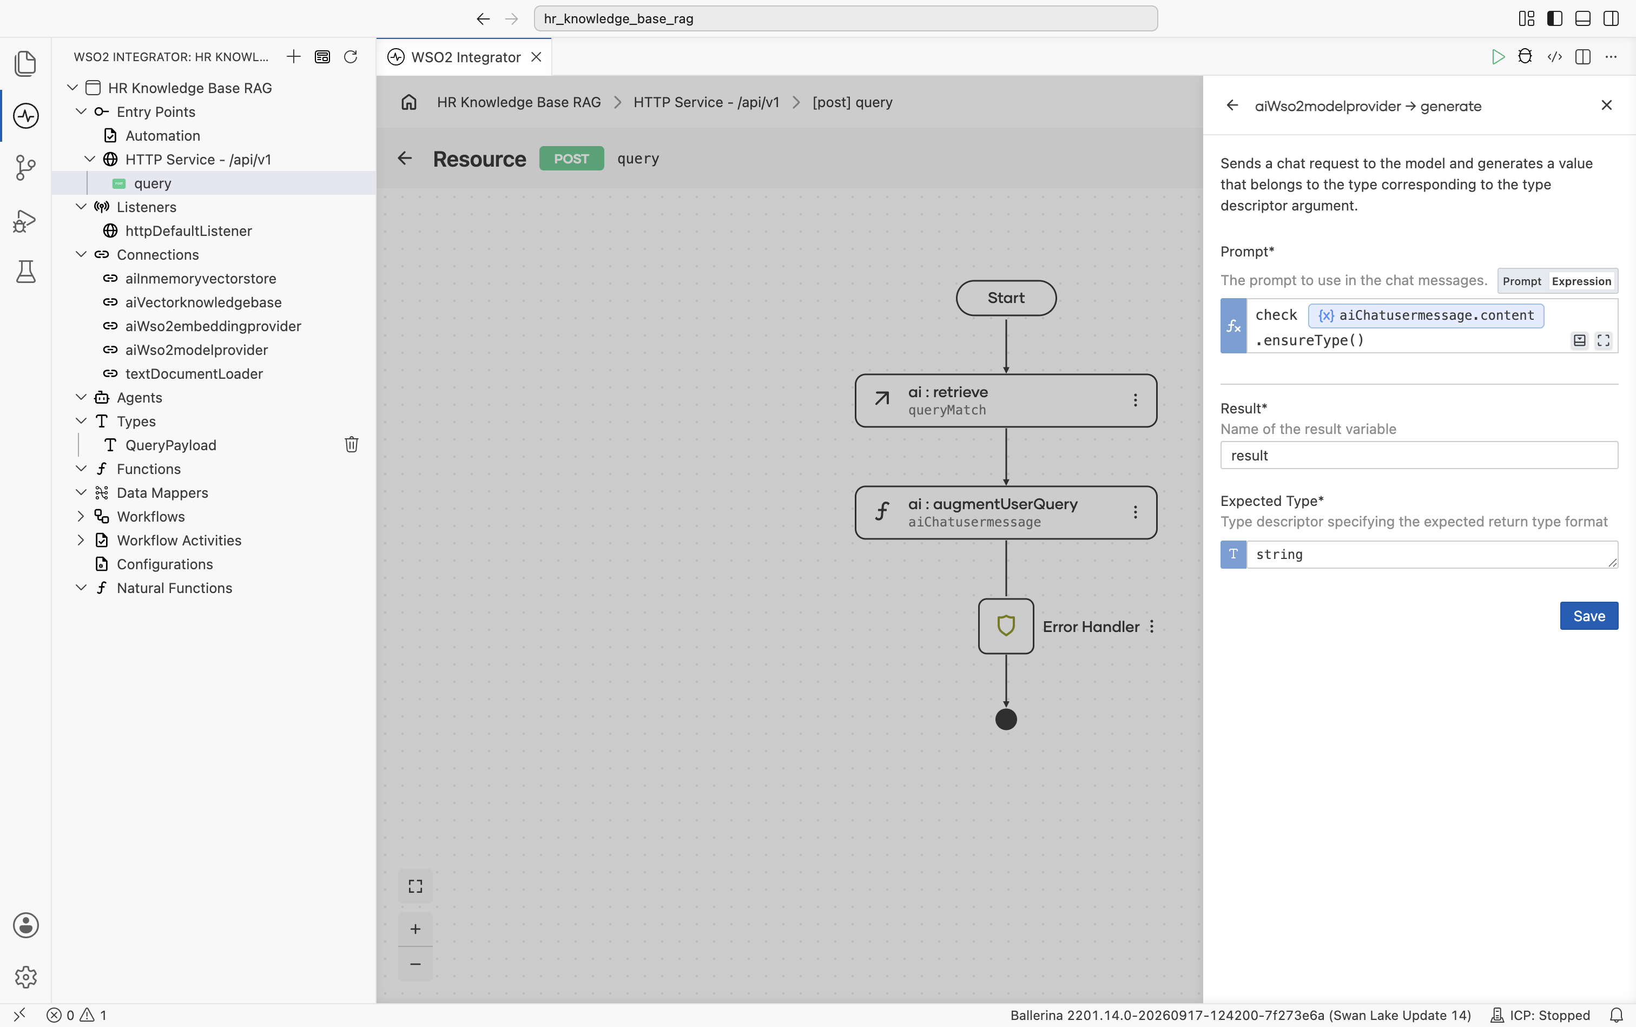Collapse HR Knowledge Base RAG tree

pos(72,88)
